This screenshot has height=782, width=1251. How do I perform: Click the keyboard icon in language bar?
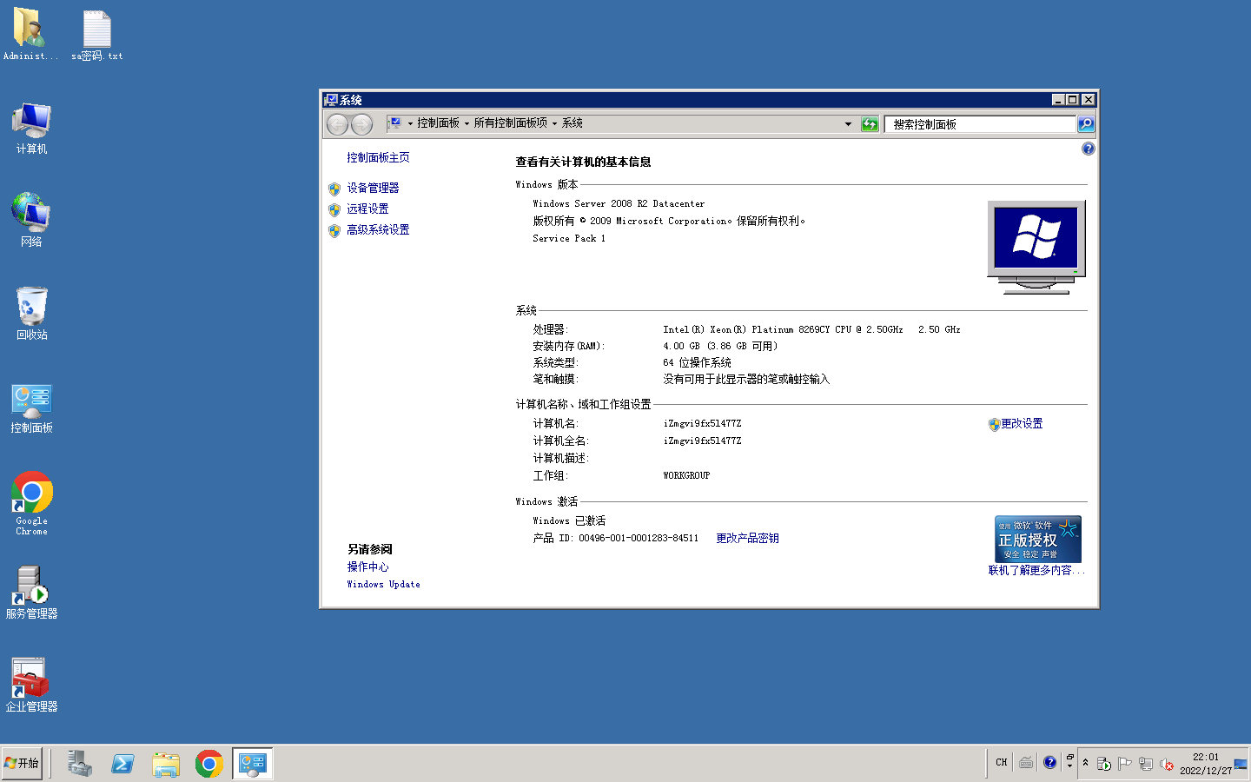[1026, 763]
